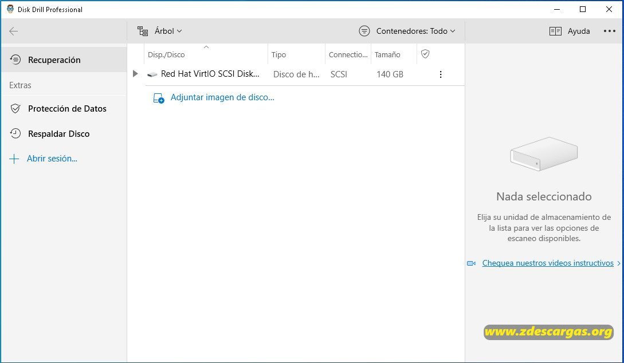Click the Disk Drill app icon in title bar
Viewport: 624px width, 363px height.
point(10,9)
